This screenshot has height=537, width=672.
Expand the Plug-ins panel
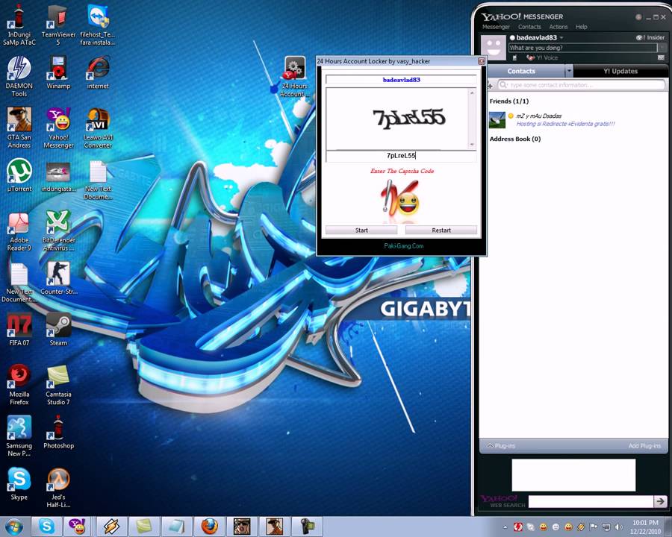coord(500,446)
